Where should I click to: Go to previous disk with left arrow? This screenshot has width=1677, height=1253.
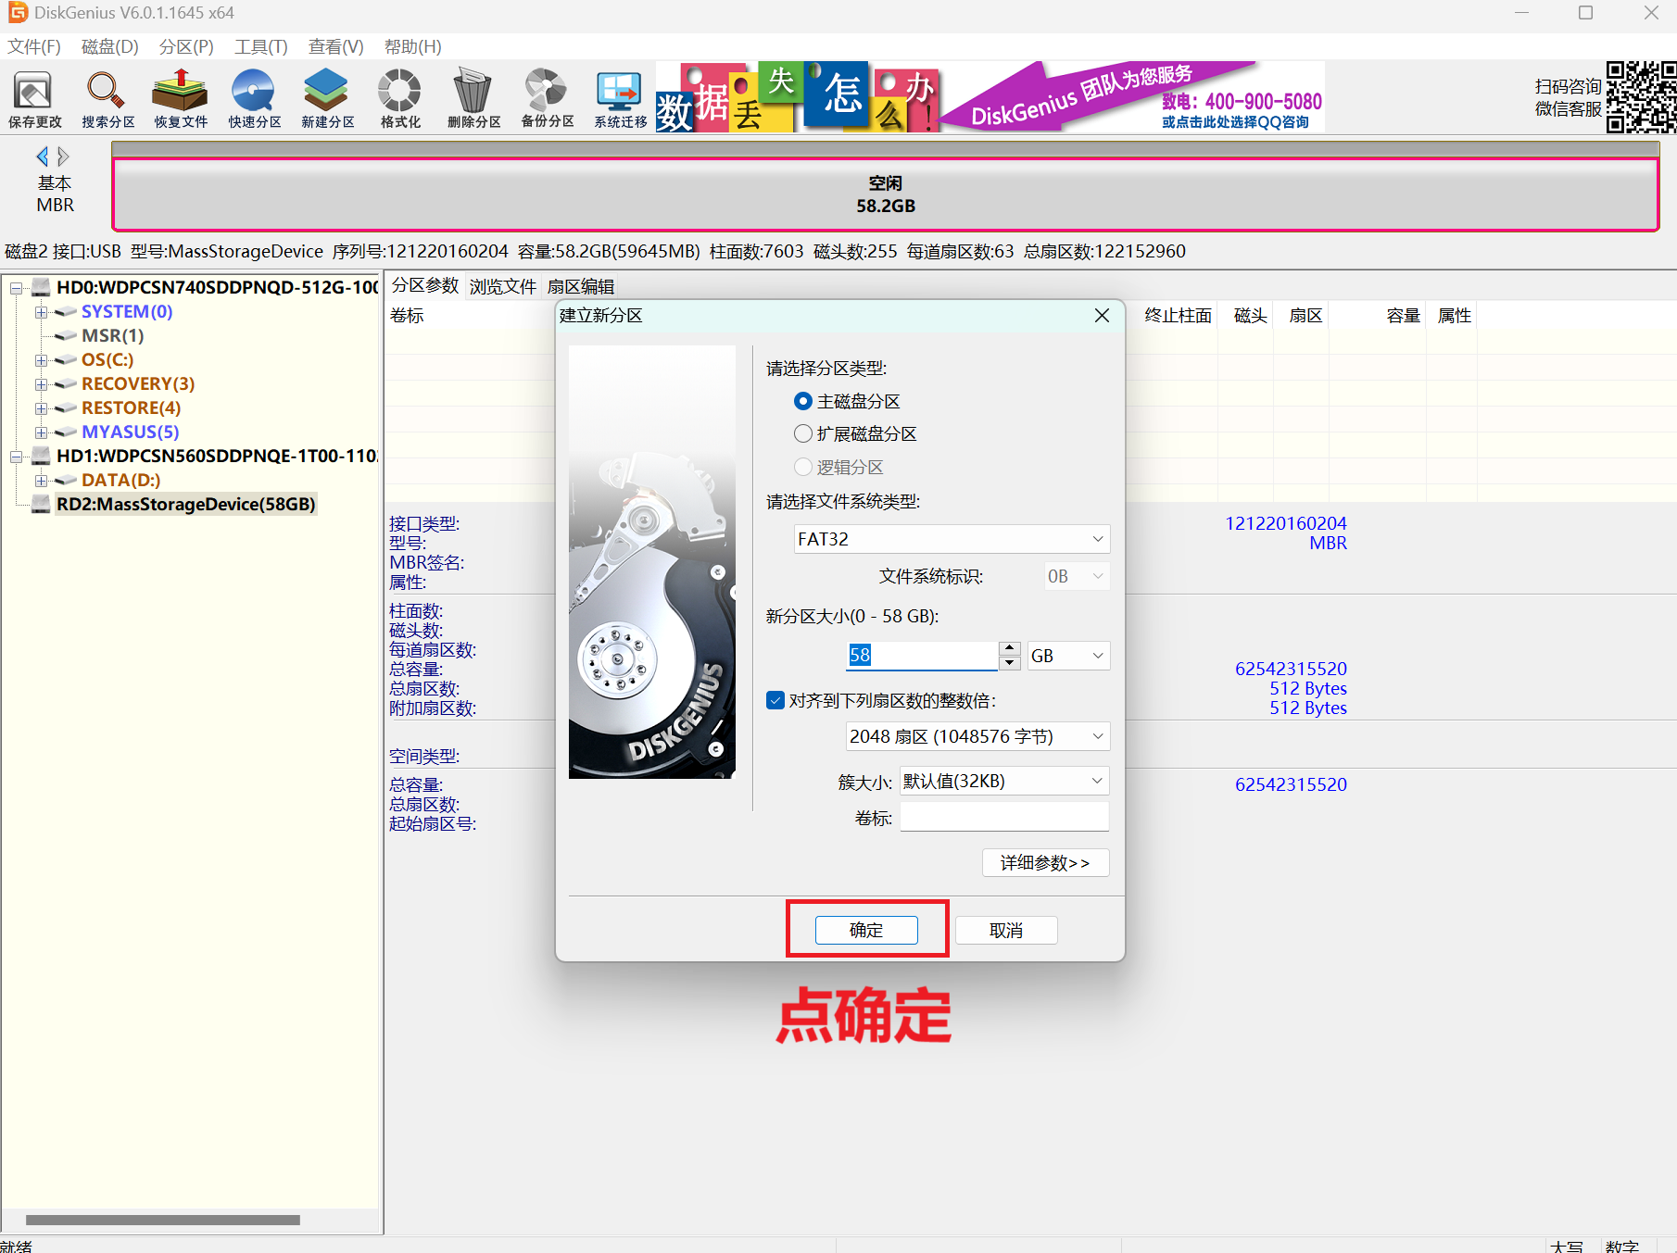pos(42,157)
